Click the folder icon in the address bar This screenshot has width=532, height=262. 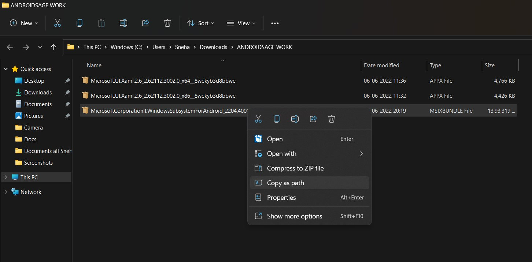71,47
